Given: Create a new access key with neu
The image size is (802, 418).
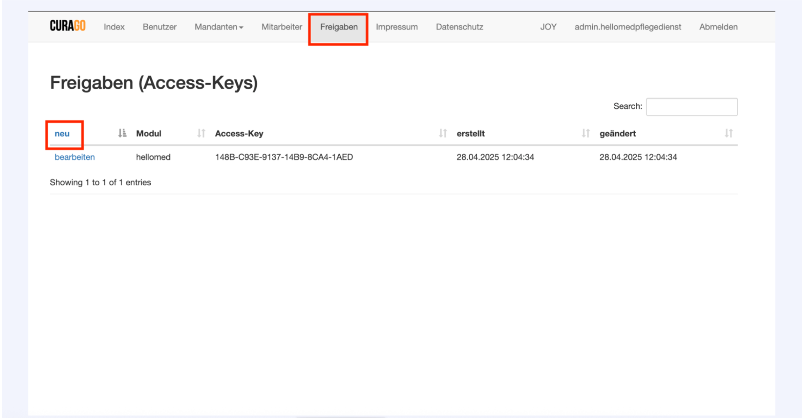Looking at the screenshot, I should 62,134.
